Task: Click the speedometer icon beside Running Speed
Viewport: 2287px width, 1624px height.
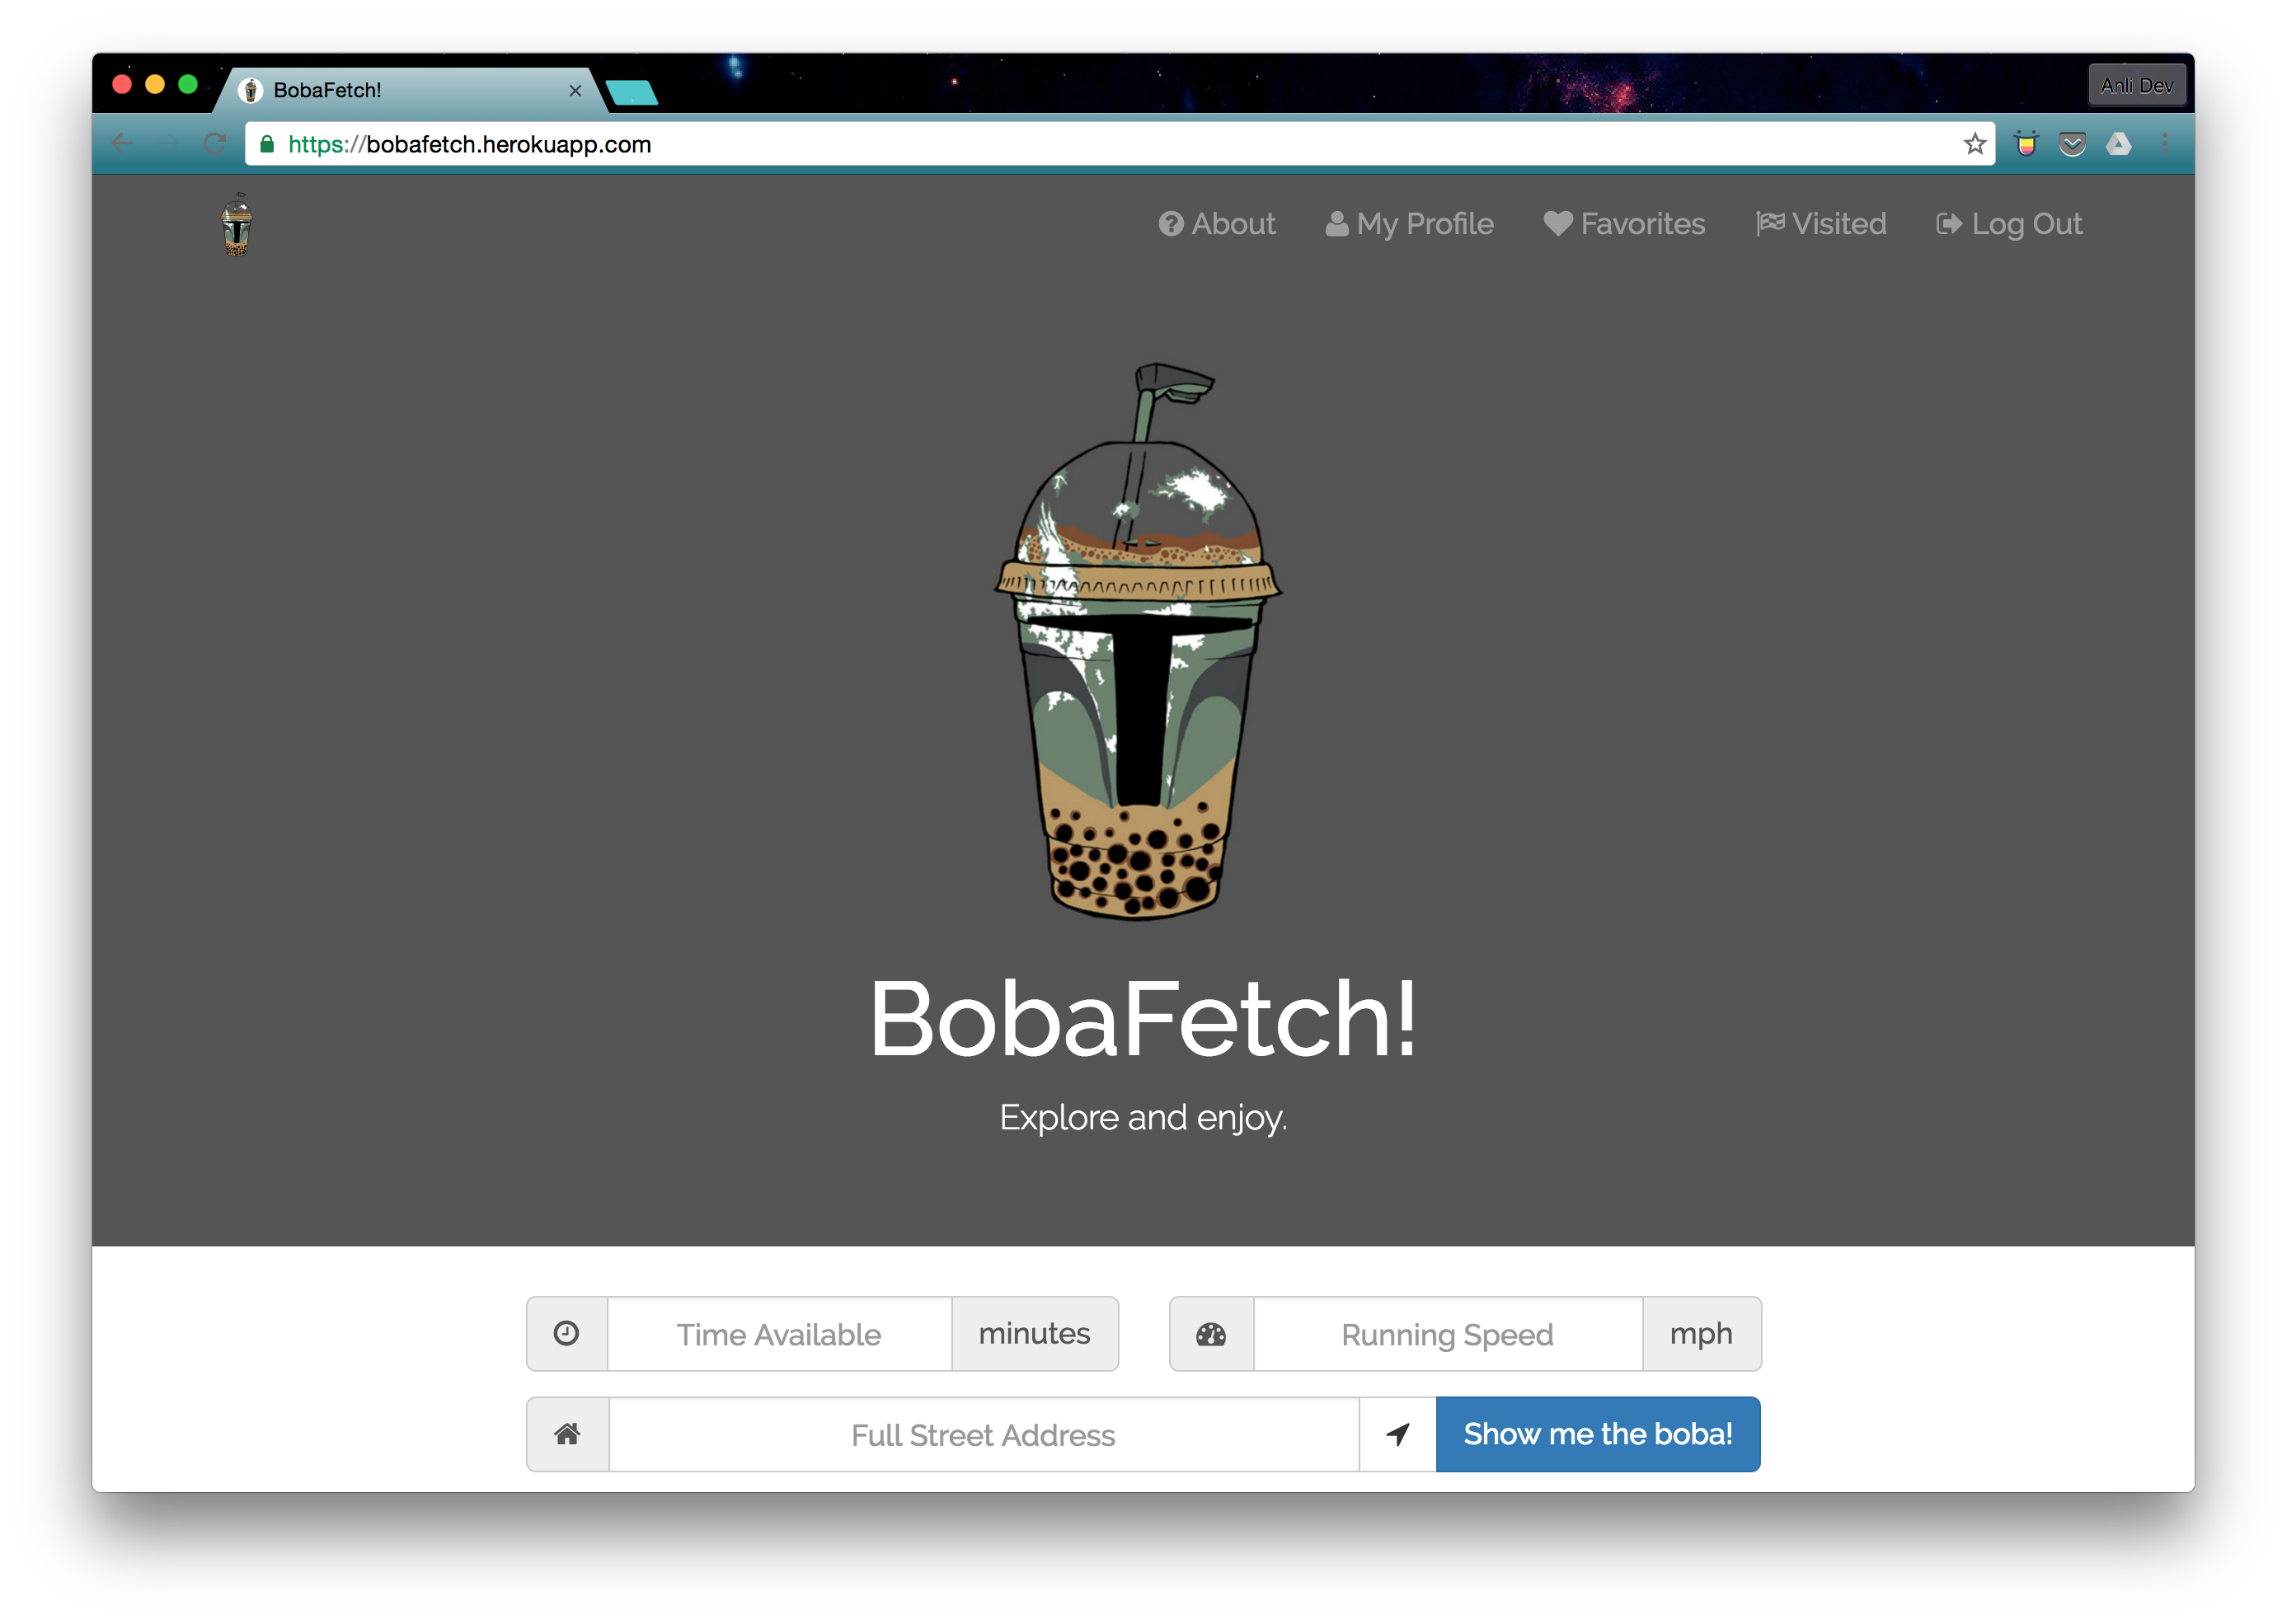Action: [x=1211, y=1334]
